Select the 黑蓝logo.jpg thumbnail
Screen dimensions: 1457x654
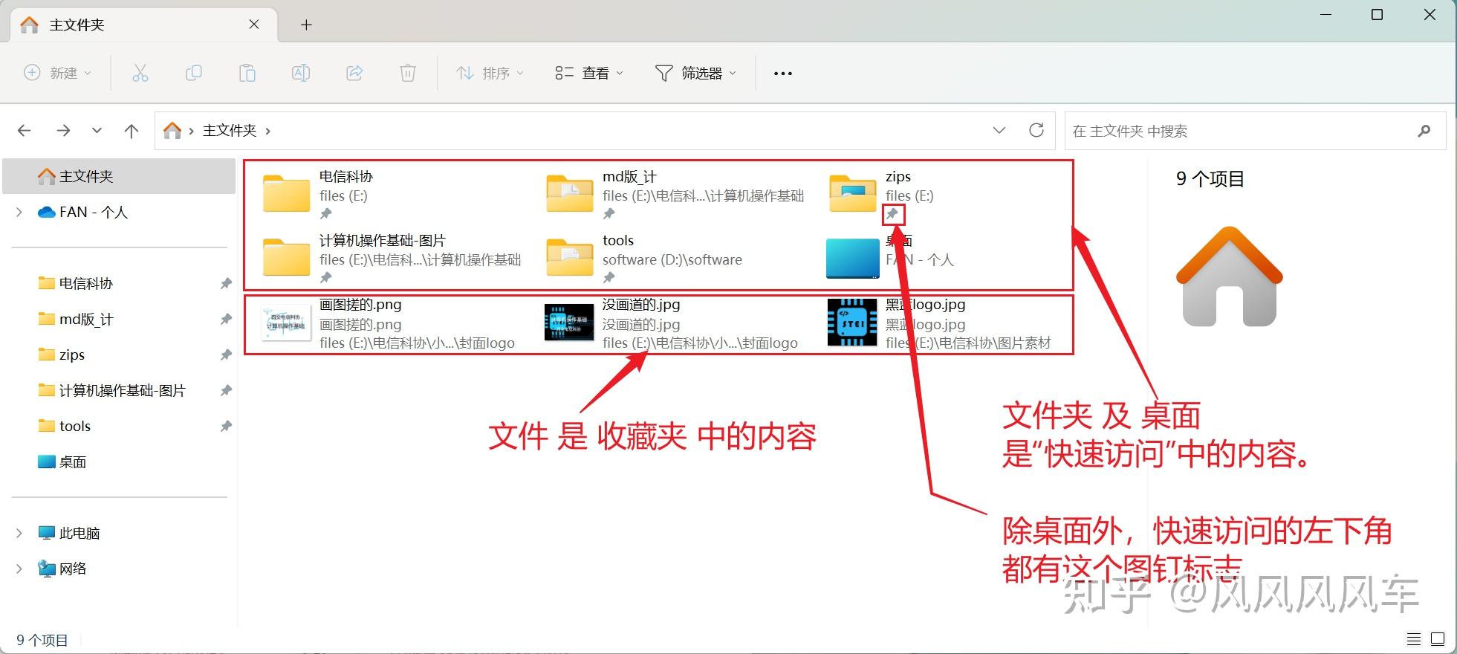coord(852,323)
